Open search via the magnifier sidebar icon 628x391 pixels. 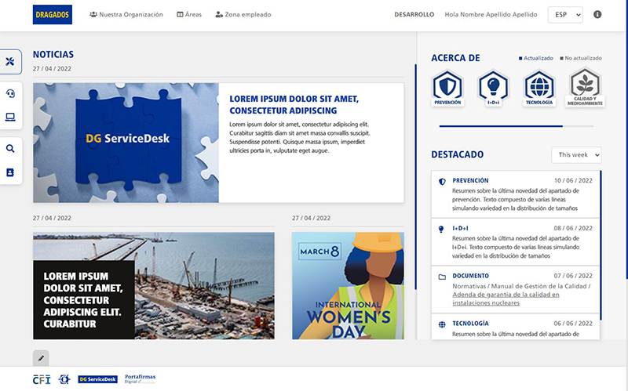(10, 148)
